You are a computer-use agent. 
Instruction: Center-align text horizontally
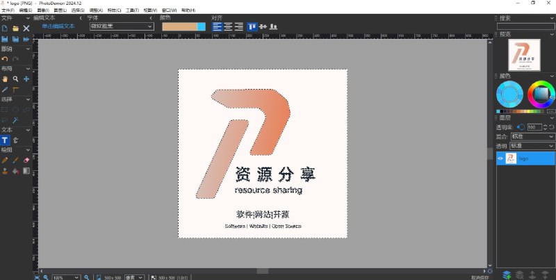(228, 26)
